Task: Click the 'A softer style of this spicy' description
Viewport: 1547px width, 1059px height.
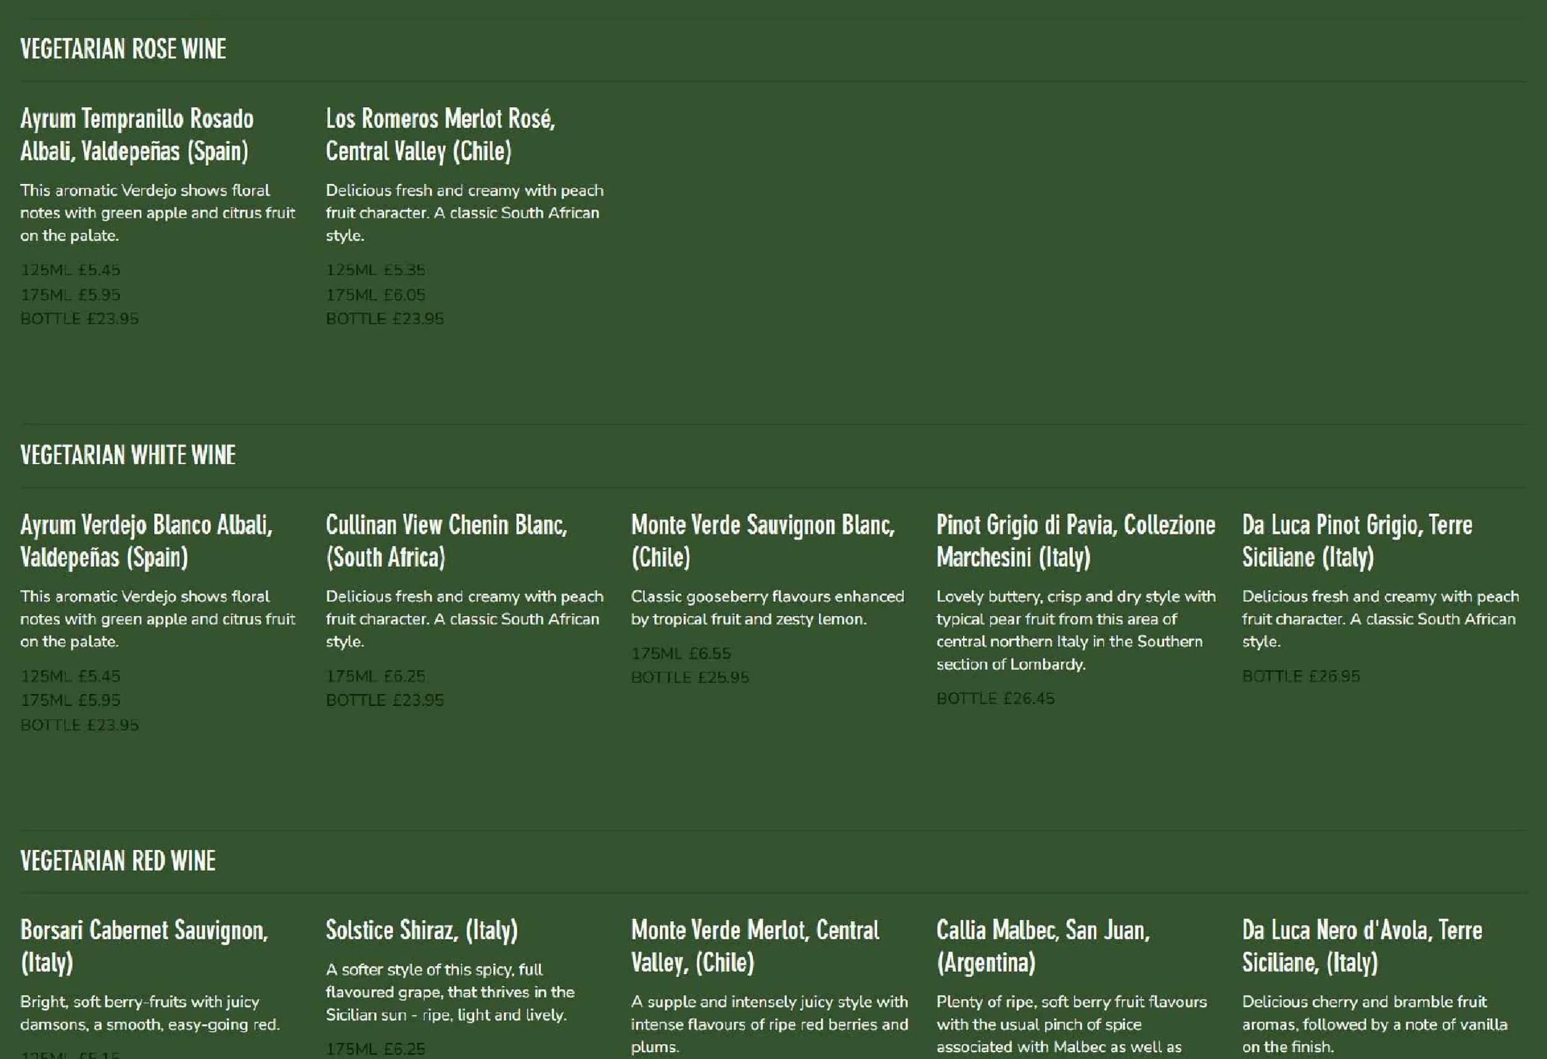Action: coord(450,992)
